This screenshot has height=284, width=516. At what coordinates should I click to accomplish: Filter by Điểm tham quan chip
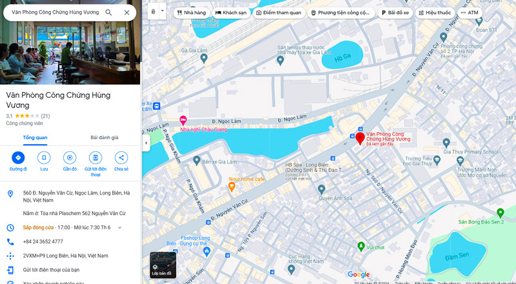click(x=279, y=13)
